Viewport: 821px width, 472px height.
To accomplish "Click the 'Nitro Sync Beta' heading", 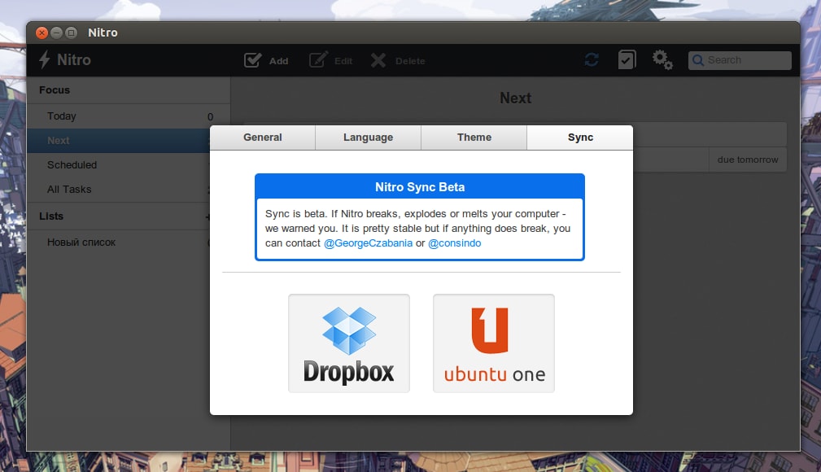I will [420, 187].
